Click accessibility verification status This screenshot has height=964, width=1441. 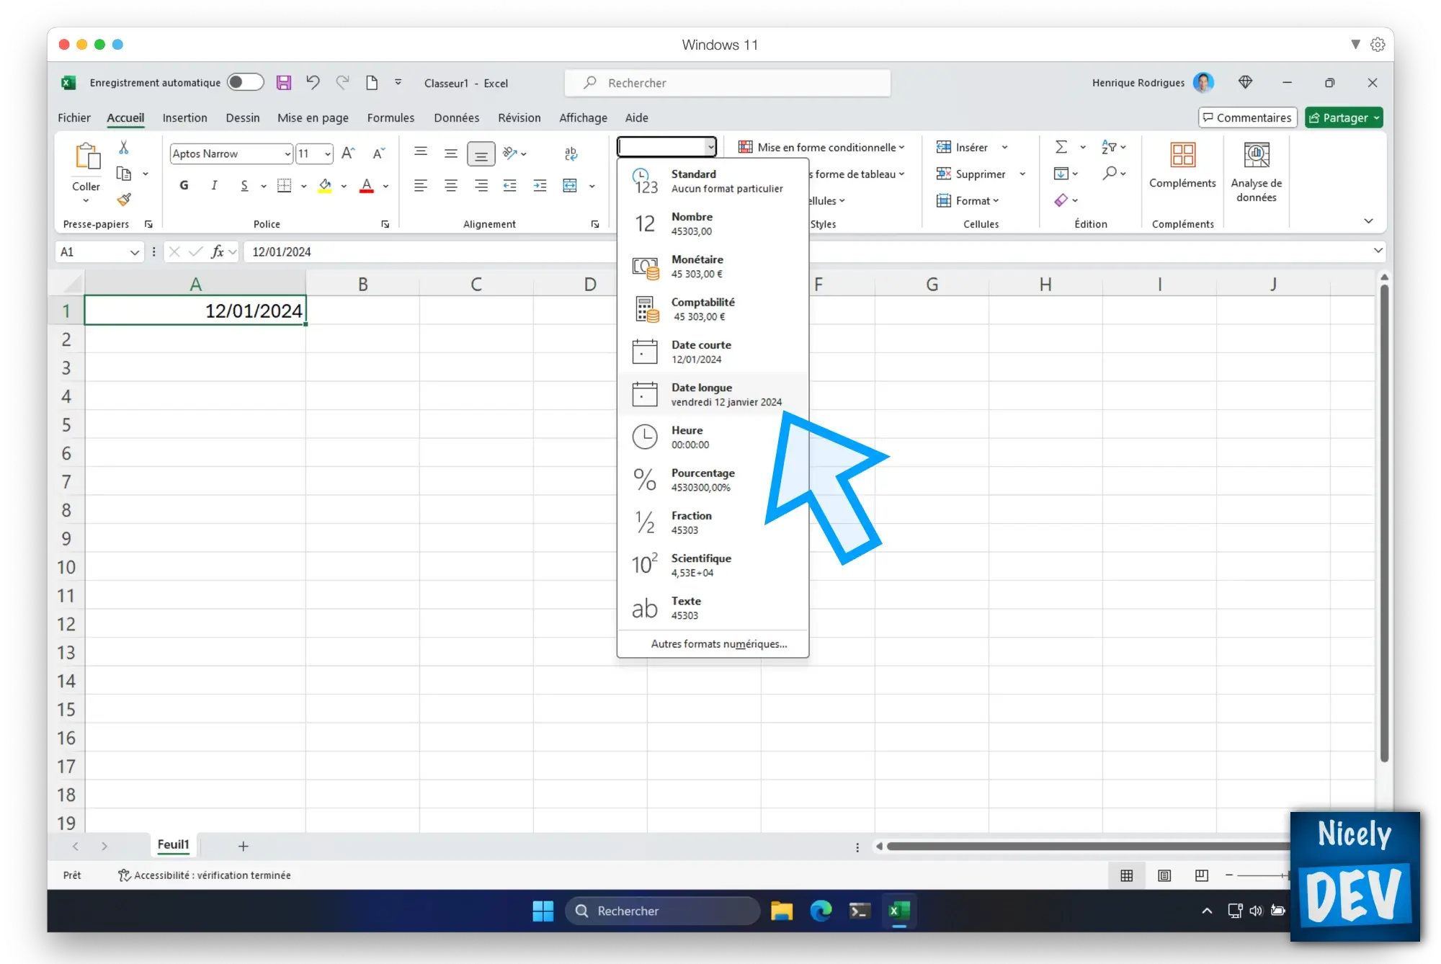point(205,875)
